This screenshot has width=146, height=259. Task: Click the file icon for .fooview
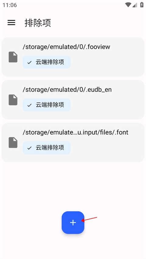(13, 57)
